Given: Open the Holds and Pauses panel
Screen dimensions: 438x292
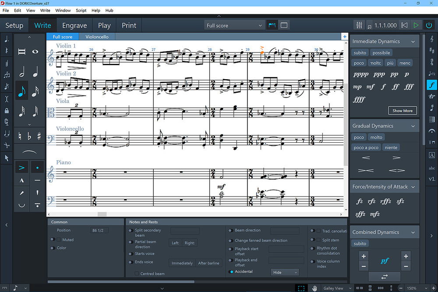Looking at the screenshot, I should (432, 130).
